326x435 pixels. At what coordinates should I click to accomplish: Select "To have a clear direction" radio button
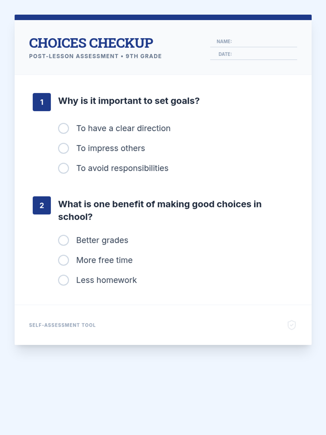pyautogui.click(x=63, y=128)
